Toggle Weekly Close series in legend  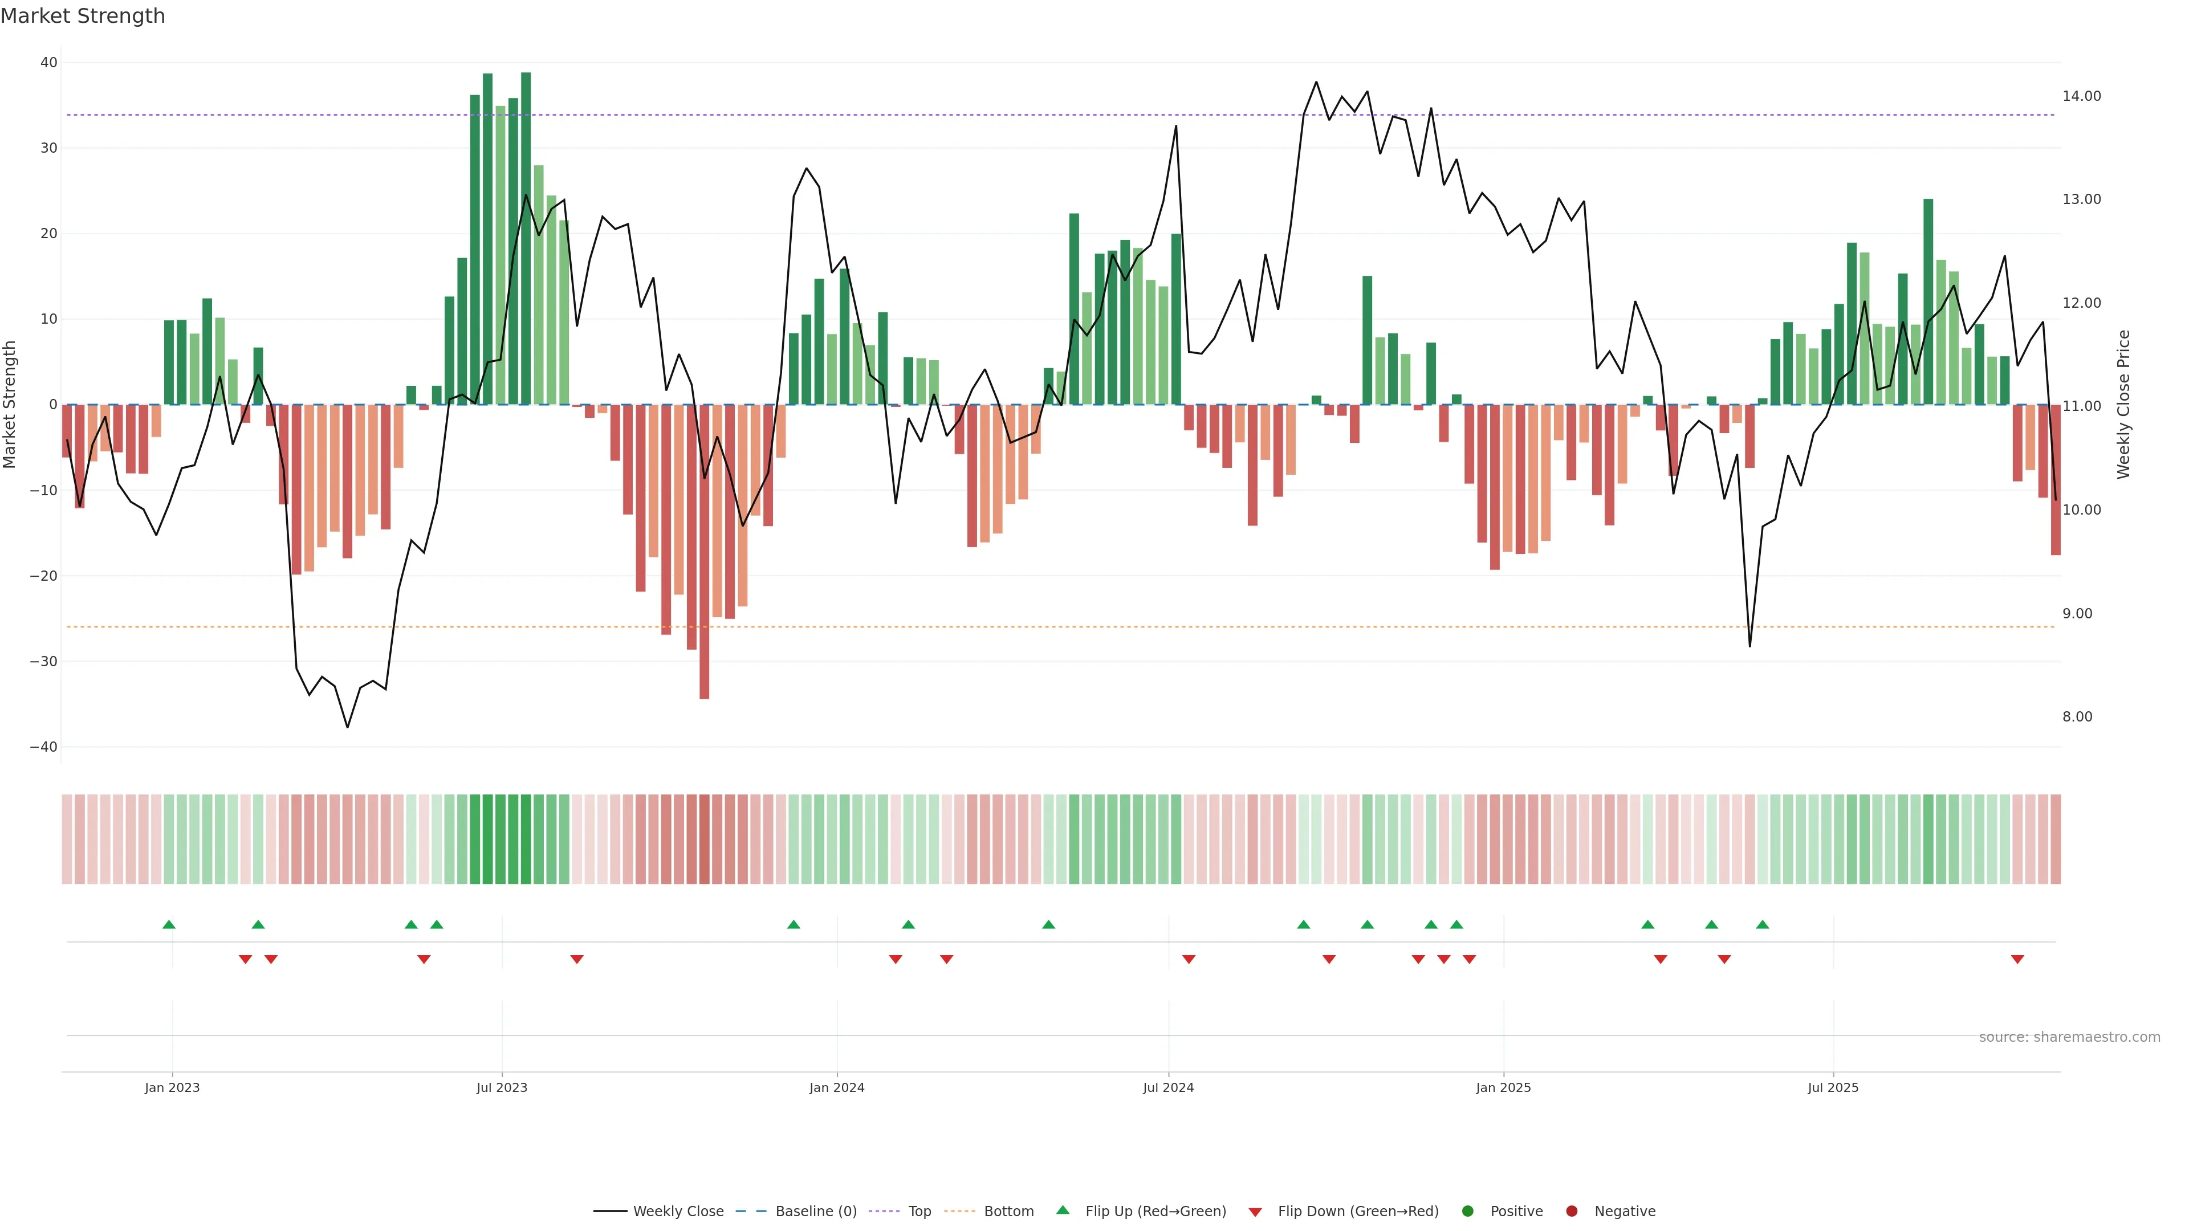coord(677,1212)
